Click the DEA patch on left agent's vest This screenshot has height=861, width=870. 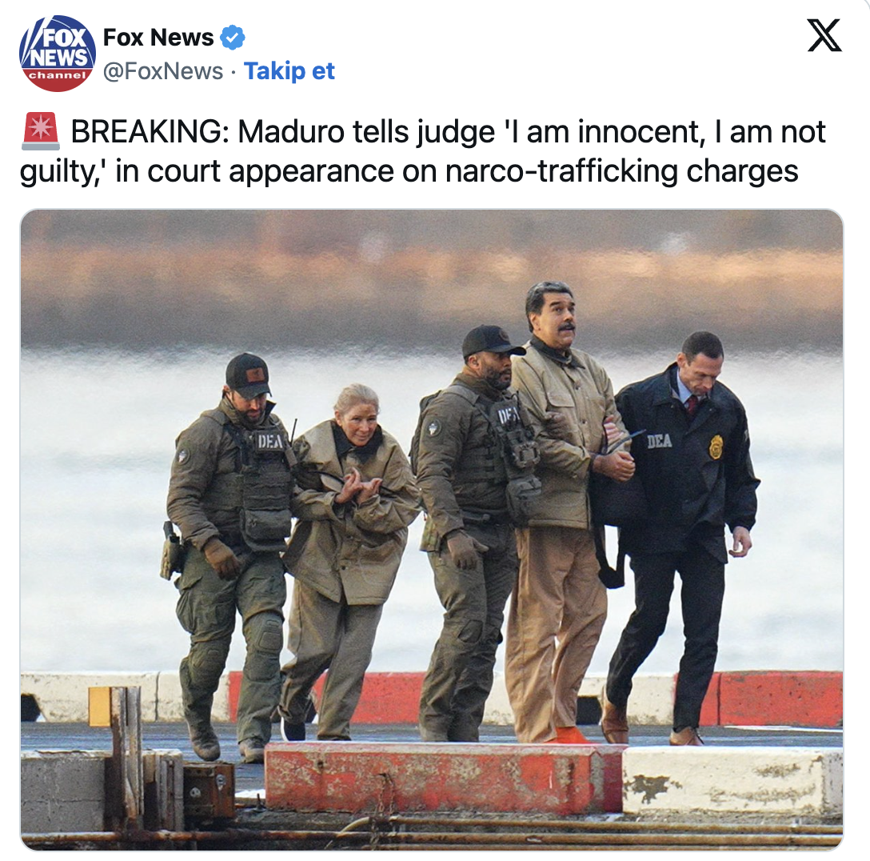269,442
